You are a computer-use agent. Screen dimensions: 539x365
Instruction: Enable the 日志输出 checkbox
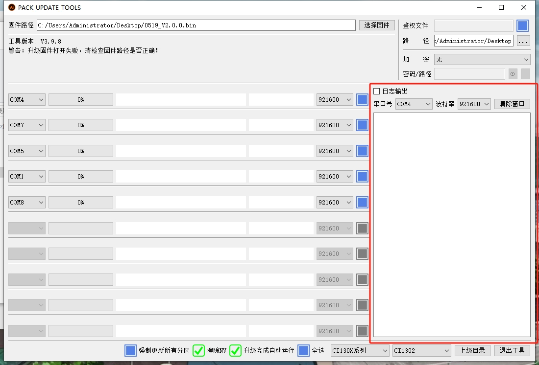[375, 91]
